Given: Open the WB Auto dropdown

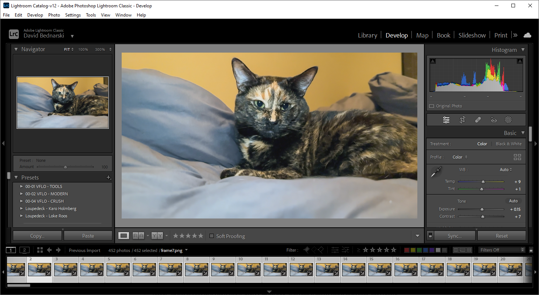Looking at the screenshot, I should coord(506,170).
